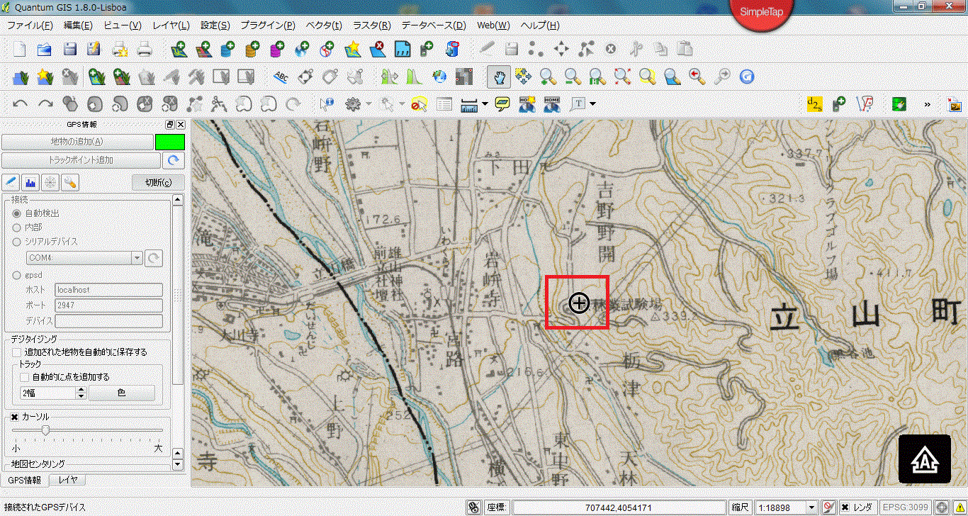Viewport: 968px width, 516px height.
Task: Open GPS position tab pencil icon
Action: 11,182
